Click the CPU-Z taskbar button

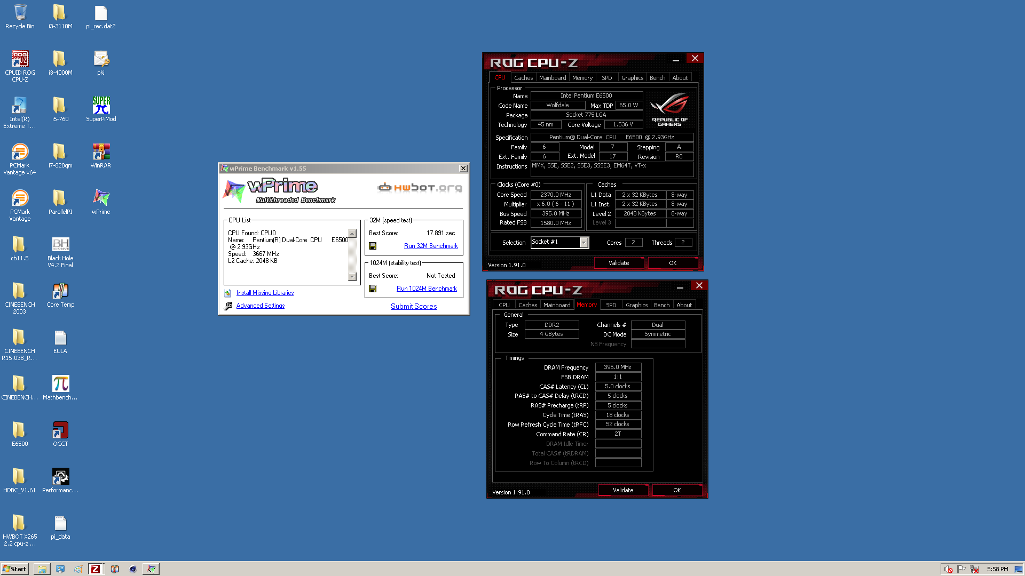96,569
